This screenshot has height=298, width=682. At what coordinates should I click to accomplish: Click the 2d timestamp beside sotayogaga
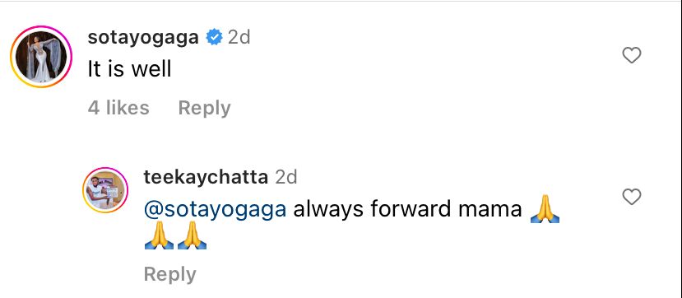pos(239,37)
